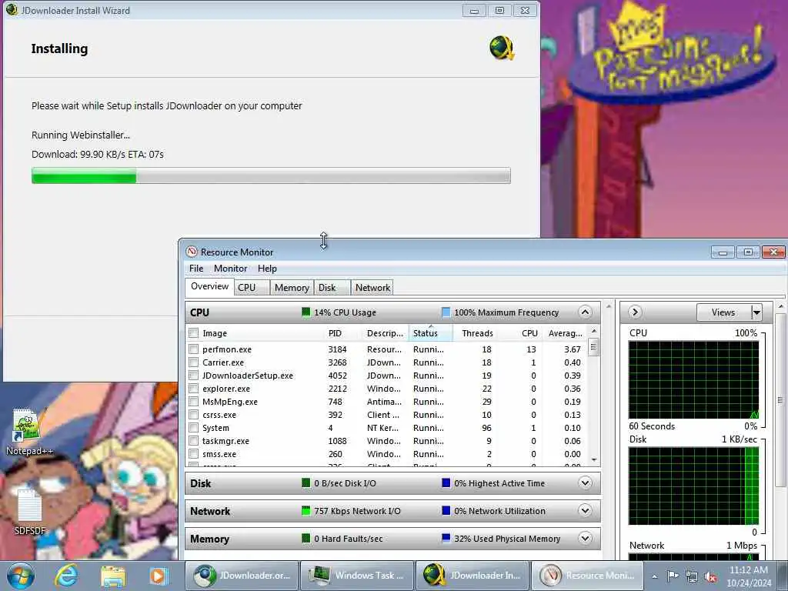Switch to Resource Monitor taskbar button
Viewport: 788px width, 591px height.
tap(587, 576)
